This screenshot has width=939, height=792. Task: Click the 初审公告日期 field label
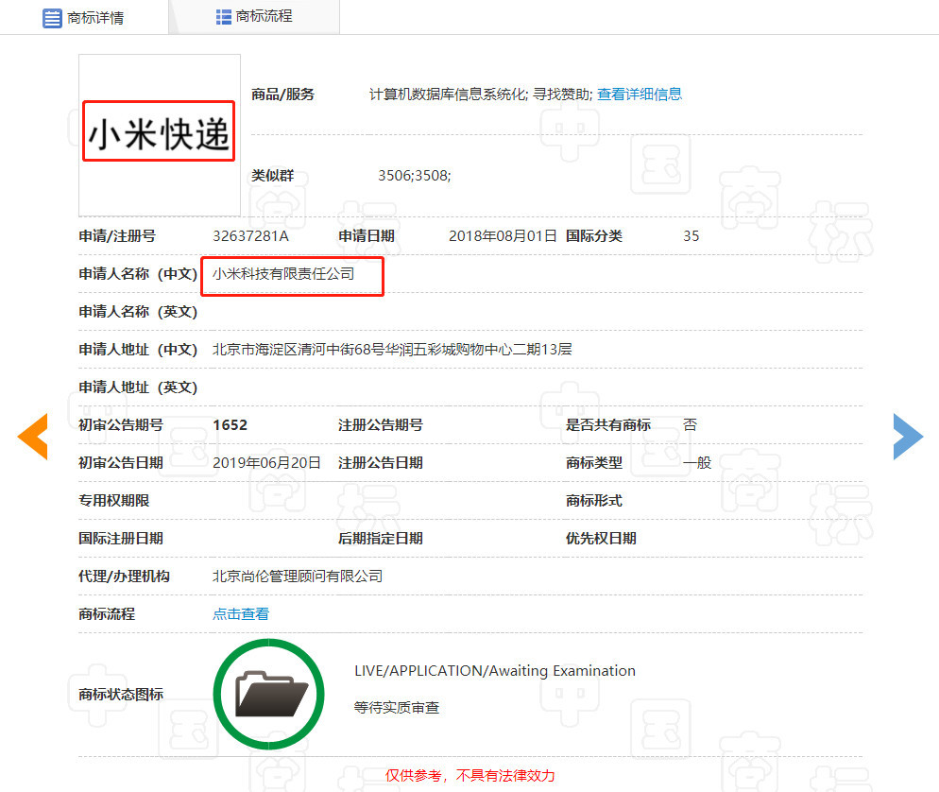point(121,462)
